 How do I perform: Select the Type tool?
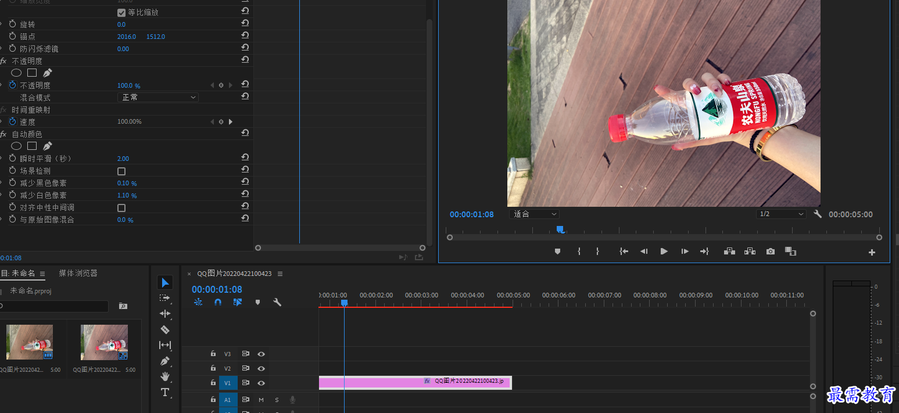[165, 392]
